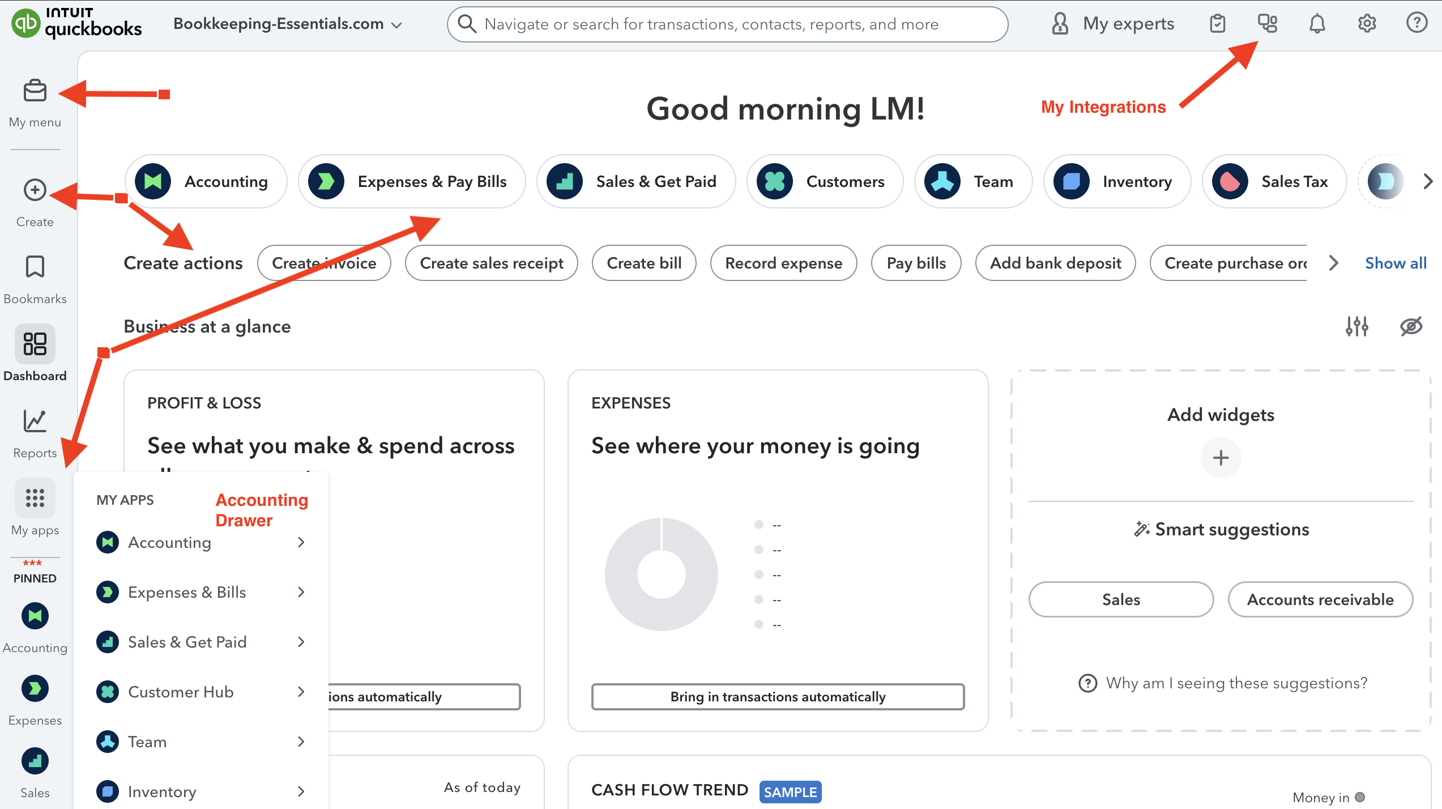Image resolution: width=1442 pixels, height=809 pixels.
Task: Open the Bookkeeping-Essentials.com company dropdown
Action: (287, 24)
